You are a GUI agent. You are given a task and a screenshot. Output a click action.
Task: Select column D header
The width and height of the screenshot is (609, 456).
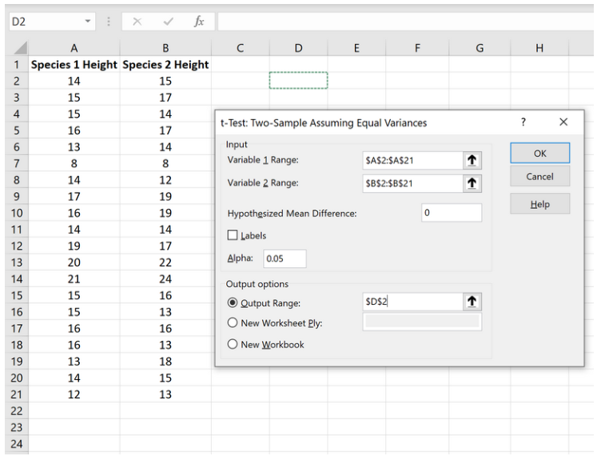[298, 48]
